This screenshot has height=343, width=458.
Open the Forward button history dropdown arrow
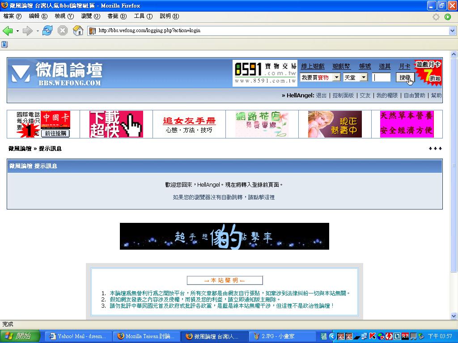[x=38, y=31]
